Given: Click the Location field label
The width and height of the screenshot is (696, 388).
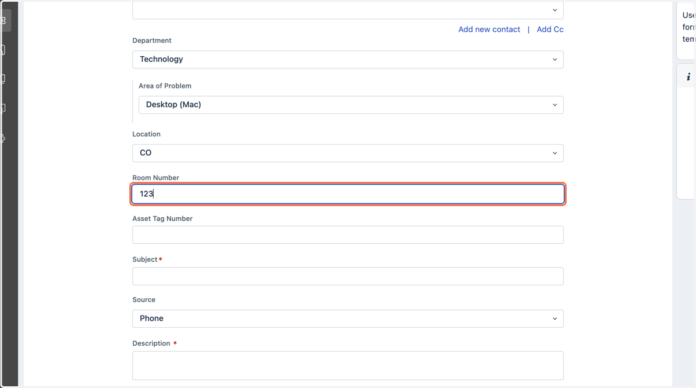Looking at the screenshot, I should click(146, 134).
